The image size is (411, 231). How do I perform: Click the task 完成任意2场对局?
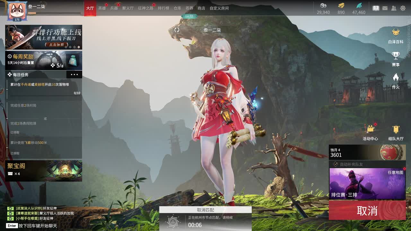coord(23,106)
